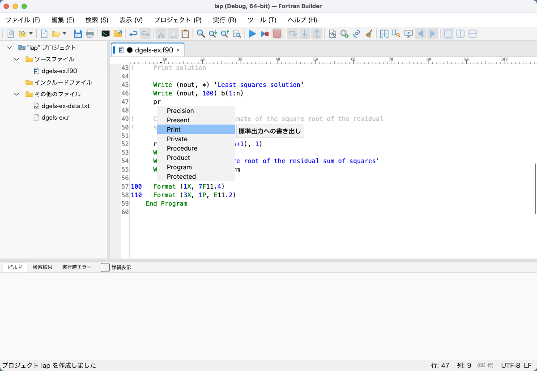Open the プロジェクト (P) menu
537x371 pixels.
[178, 20]
